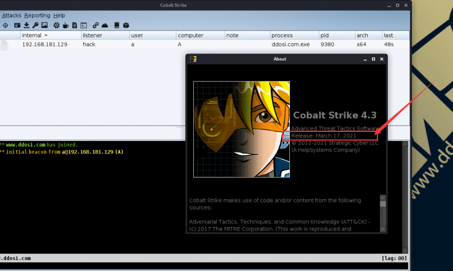The width and height of the screenshot is (453, 271).
Task: Launch Java Signed Applet coffee cup icon
Action: [66, 25]
